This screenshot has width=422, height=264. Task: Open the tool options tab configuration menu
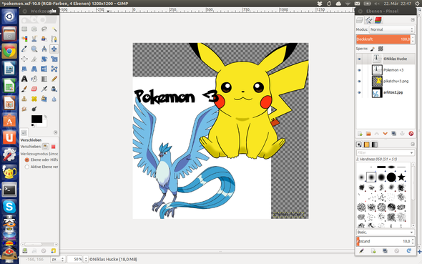(x=56, y=132)
